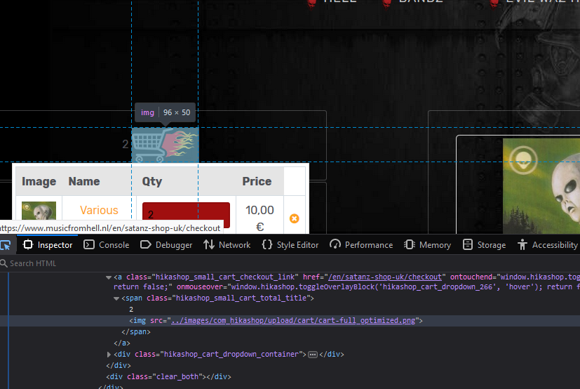The width and height of the screenshot is (580, 389).
Task: Select the closing </a> tag line
Action: 122,343
